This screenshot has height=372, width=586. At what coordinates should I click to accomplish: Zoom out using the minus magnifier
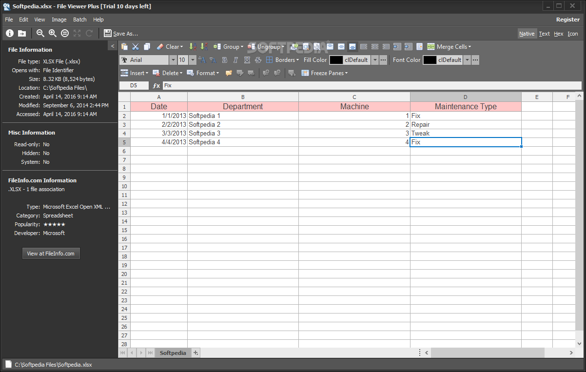[40, 33]
